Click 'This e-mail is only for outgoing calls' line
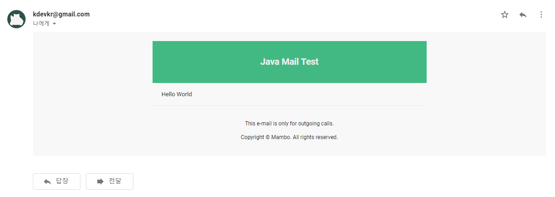This screenshot has width=555, height=197. point(289,124)
